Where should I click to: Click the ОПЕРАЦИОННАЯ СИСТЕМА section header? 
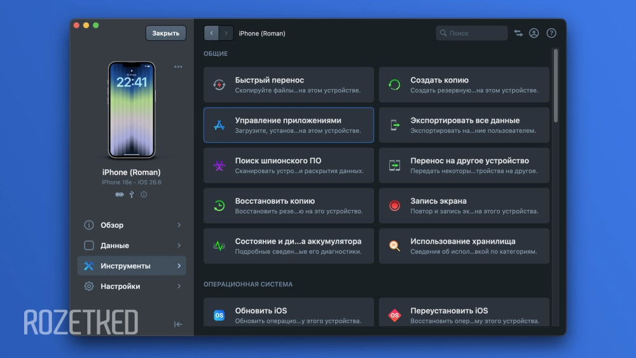(x=248, y=284)
